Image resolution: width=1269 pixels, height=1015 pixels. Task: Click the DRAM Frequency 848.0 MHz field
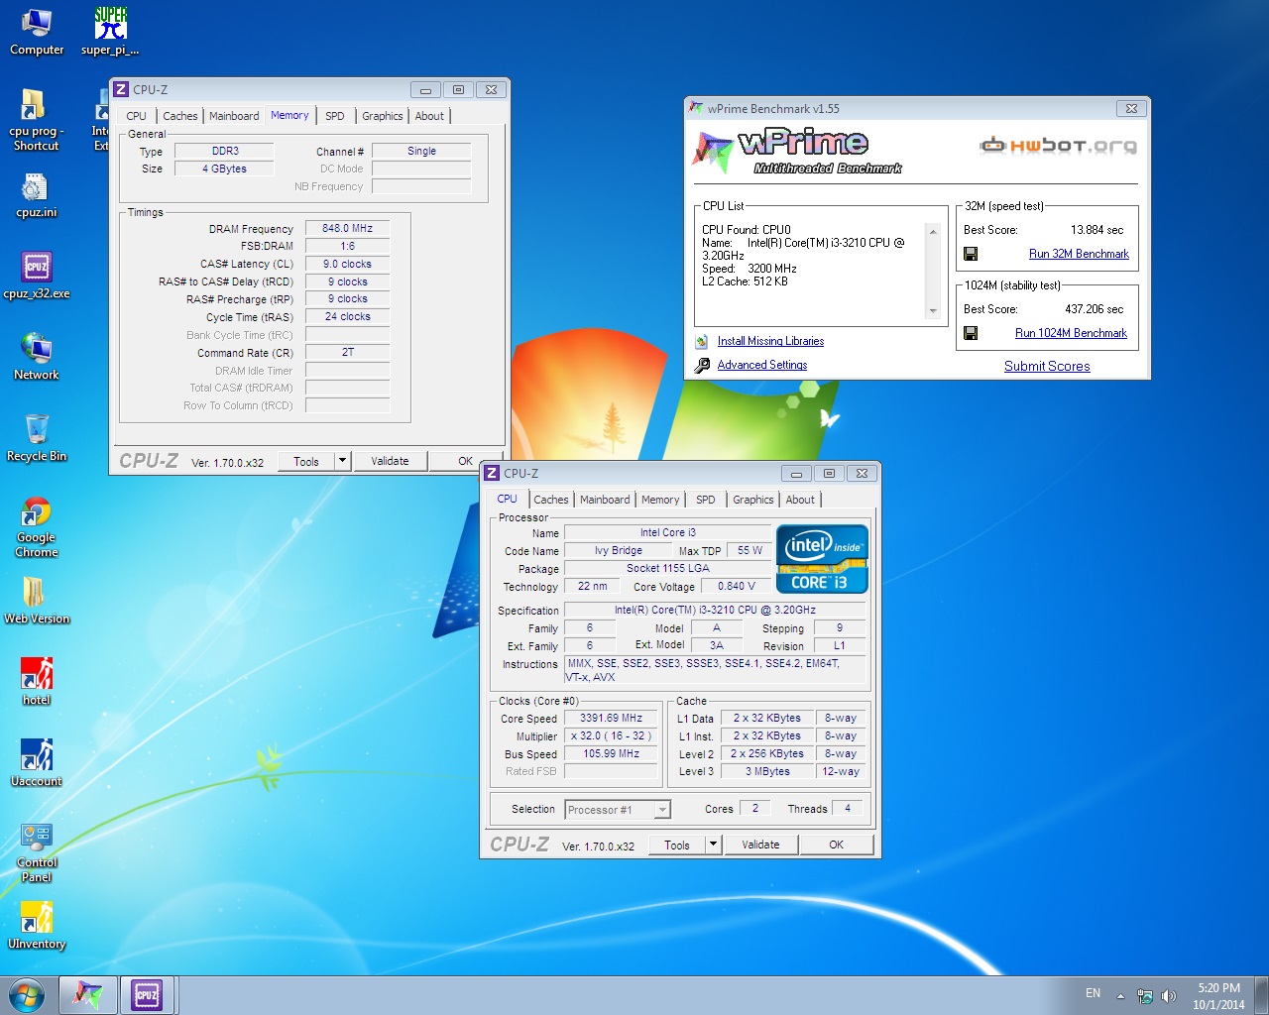347,228
